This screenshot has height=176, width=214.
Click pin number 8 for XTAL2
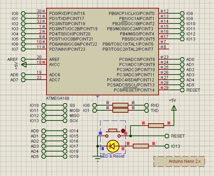point(165,47)
